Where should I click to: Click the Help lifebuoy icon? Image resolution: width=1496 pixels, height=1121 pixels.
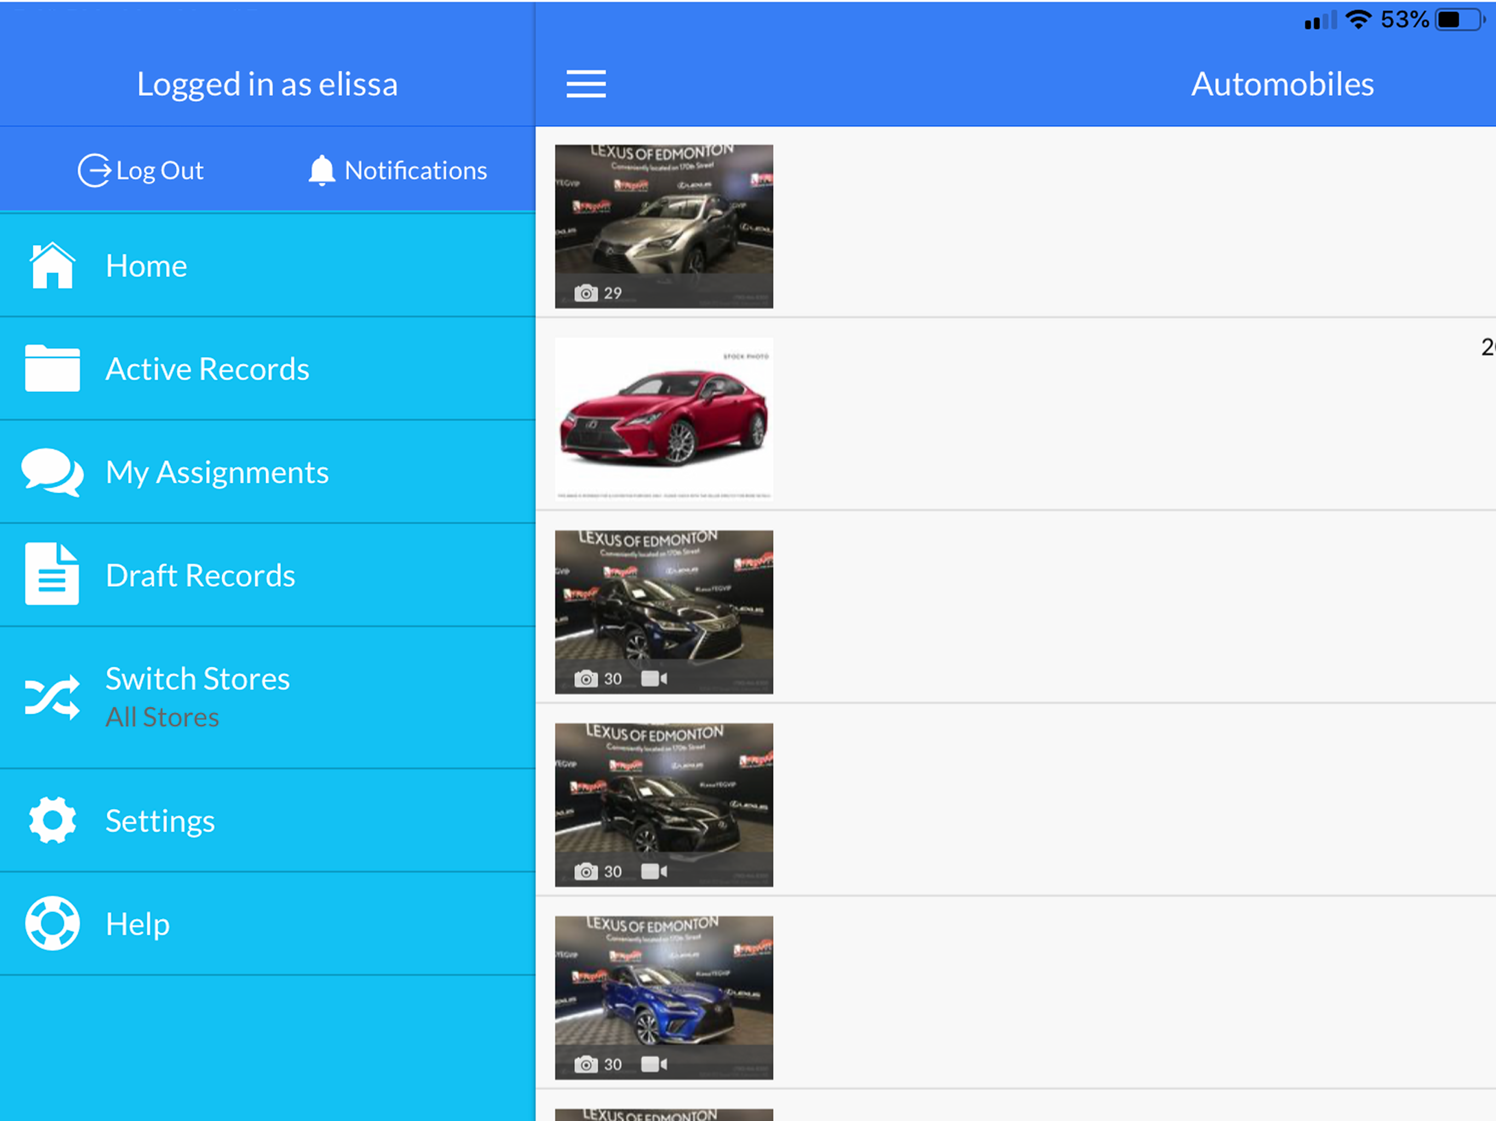52,923
